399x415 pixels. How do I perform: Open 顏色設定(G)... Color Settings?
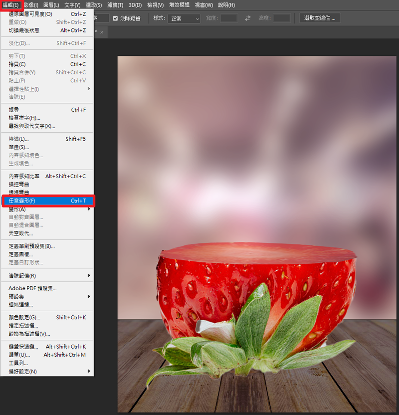point(47,317)
